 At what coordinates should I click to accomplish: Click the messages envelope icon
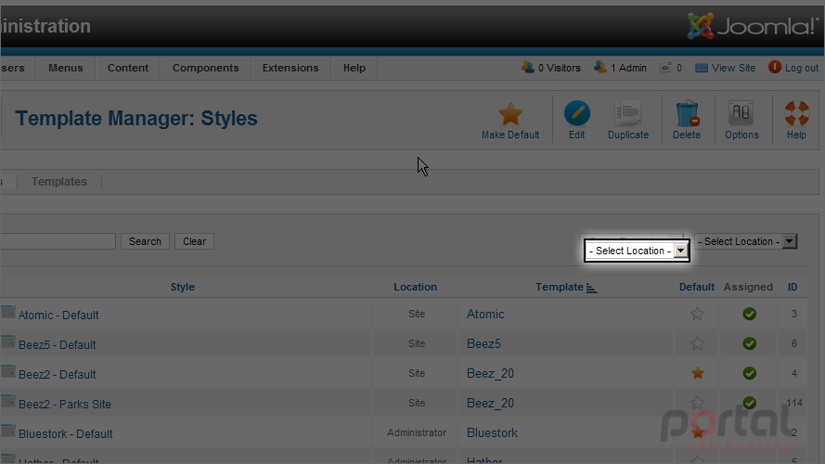[x=666, y=68]
